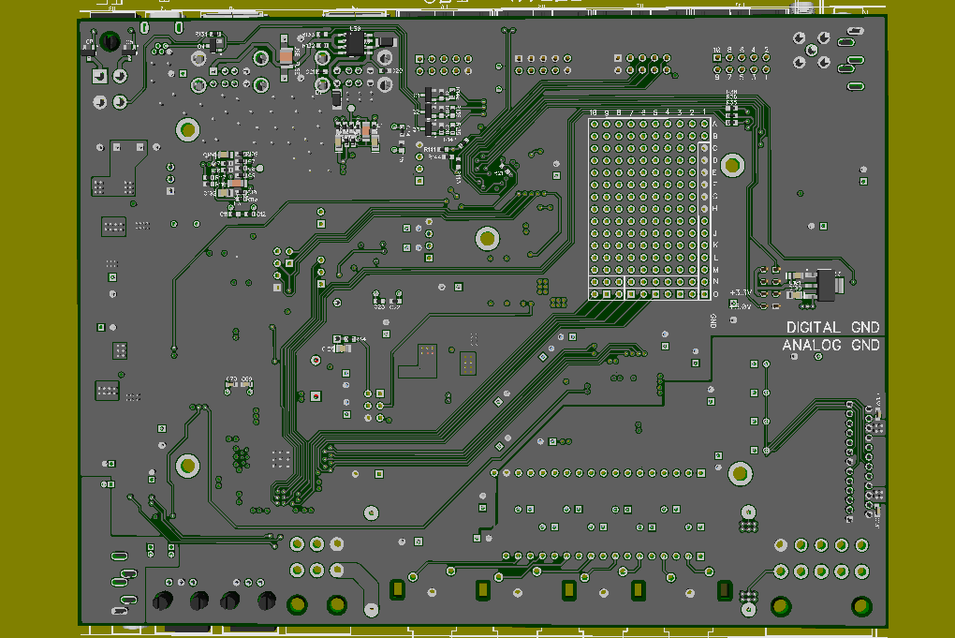Click the center mounting hole of board

(486, 238)
